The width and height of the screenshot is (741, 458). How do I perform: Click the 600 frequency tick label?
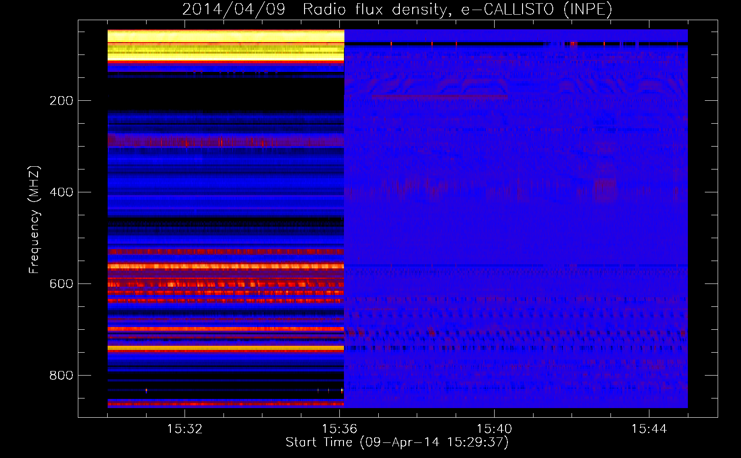coord(61,284)
